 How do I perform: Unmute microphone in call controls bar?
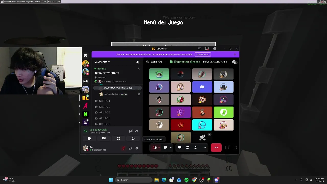coord(154,147)
